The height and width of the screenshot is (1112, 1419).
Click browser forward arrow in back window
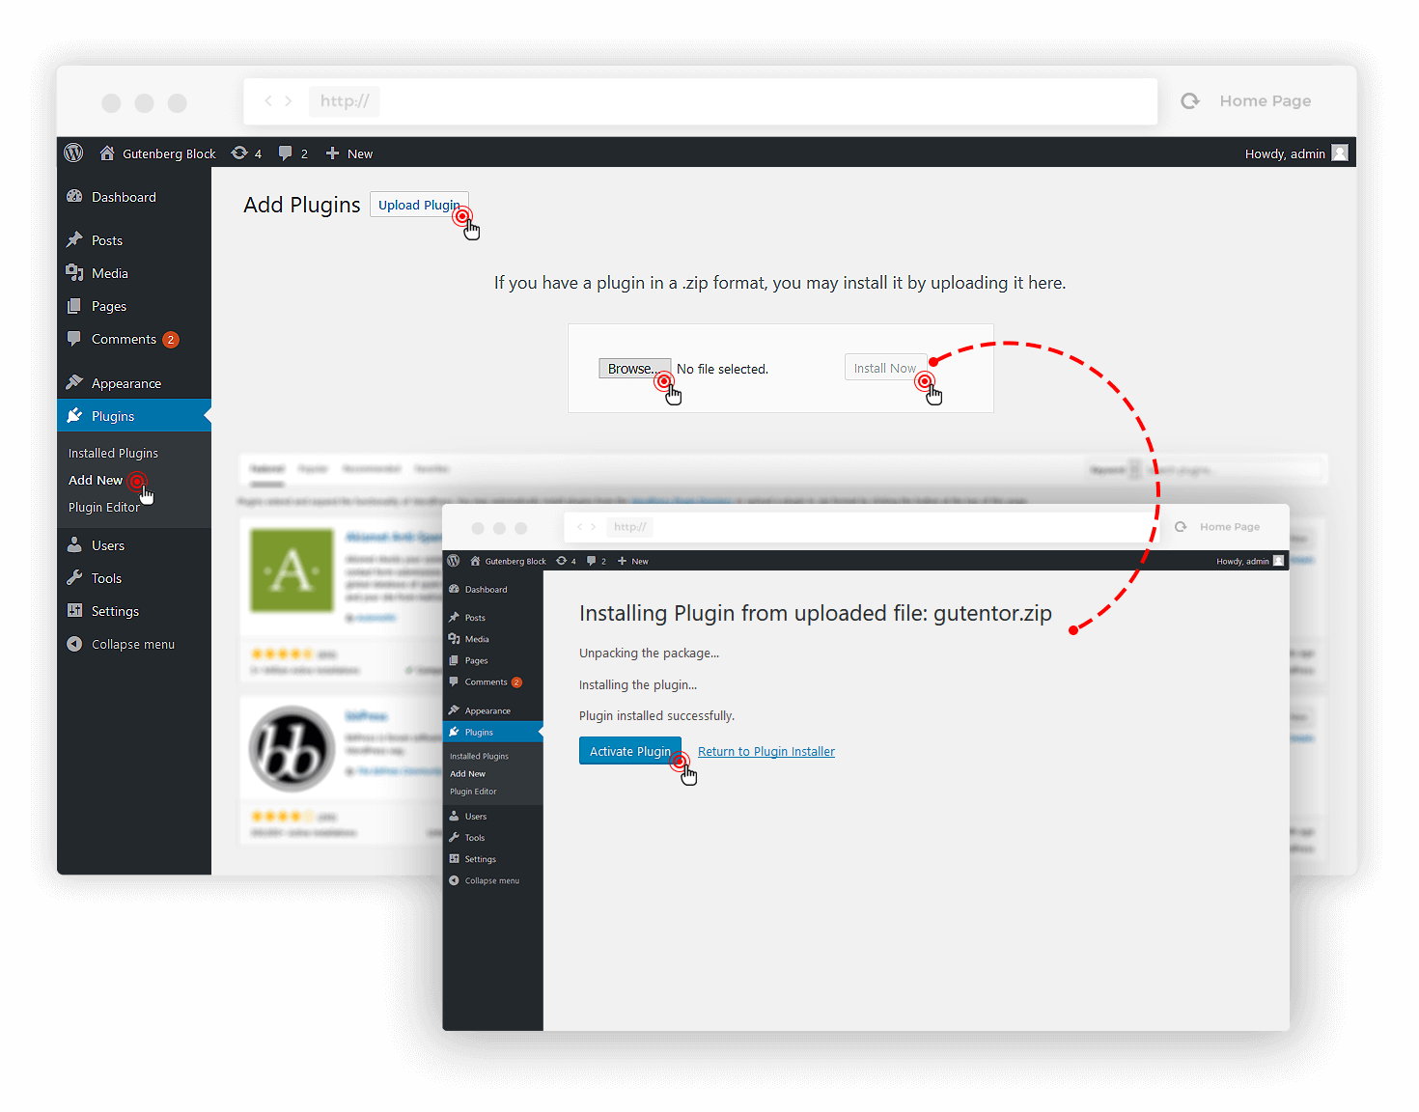pyautogui.click(x=288, y=100)
